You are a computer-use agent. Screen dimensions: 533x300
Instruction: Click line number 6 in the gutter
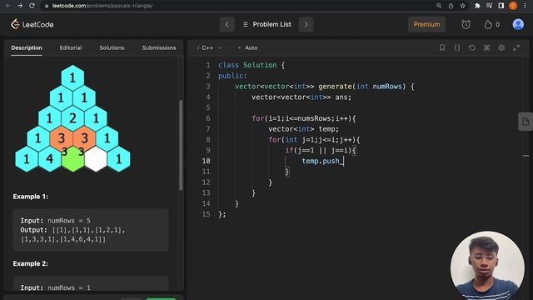tap(207, 118)
